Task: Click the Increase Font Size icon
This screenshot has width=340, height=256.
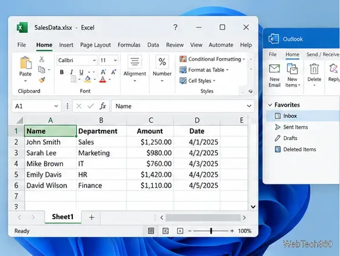Action: coord(103,71)
